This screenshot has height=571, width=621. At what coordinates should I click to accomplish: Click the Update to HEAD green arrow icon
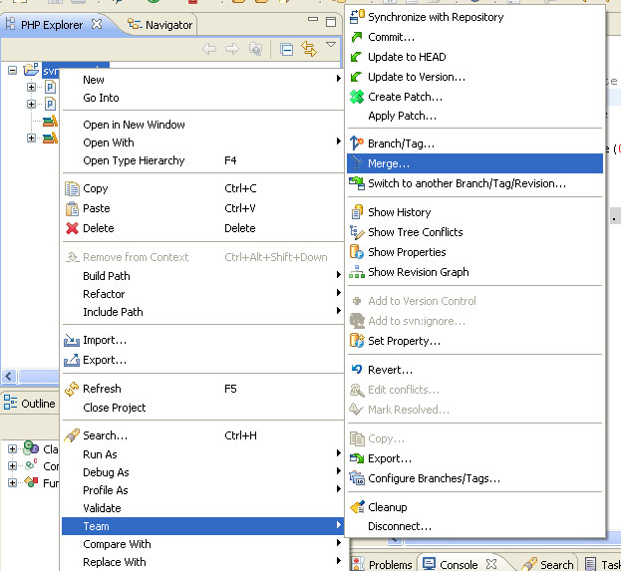click(x=358, y=57)
